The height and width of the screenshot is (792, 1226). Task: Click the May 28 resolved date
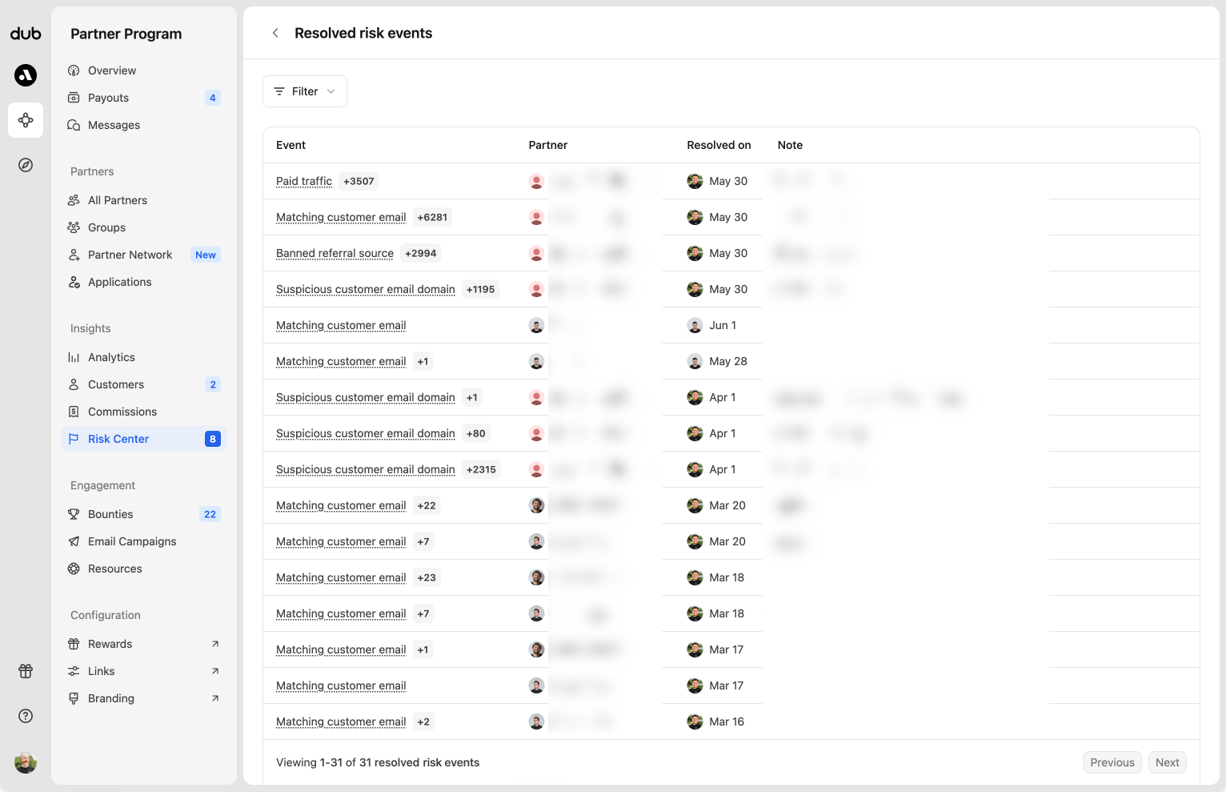point(728,361)
